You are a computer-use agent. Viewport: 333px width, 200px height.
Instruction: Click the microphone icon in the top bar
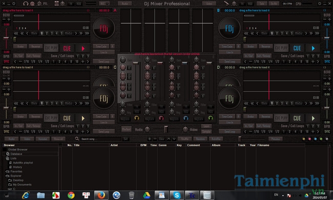(x=226, y=3)
